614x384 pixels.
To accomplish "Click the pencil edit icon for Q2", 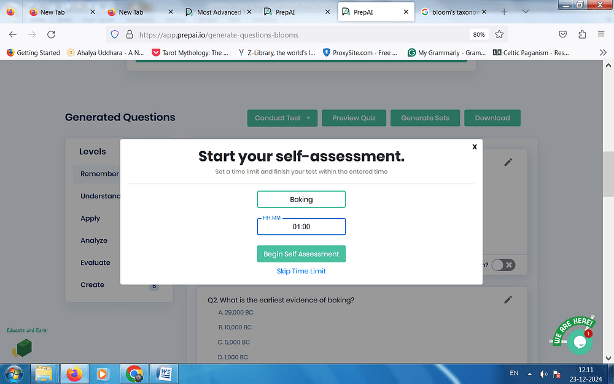I will (508, 300).
